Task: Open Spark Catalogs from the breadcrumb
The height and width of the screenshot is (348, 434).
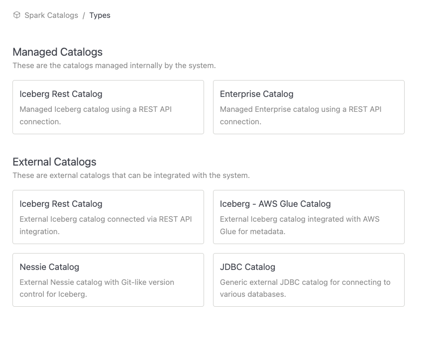Action: [51, 15]
